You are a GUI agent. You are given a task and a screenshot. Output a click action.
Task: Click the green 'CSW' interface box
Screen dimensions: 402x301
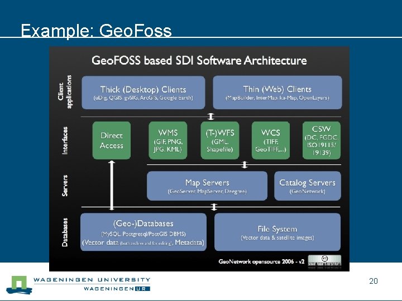pos(322,140)
